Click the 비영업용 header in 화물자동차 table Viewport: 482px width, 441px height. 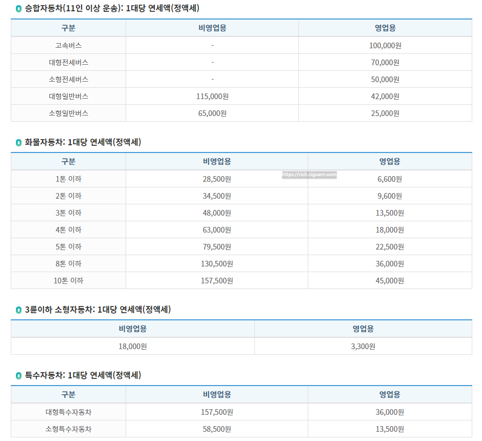tap(216, 161)
